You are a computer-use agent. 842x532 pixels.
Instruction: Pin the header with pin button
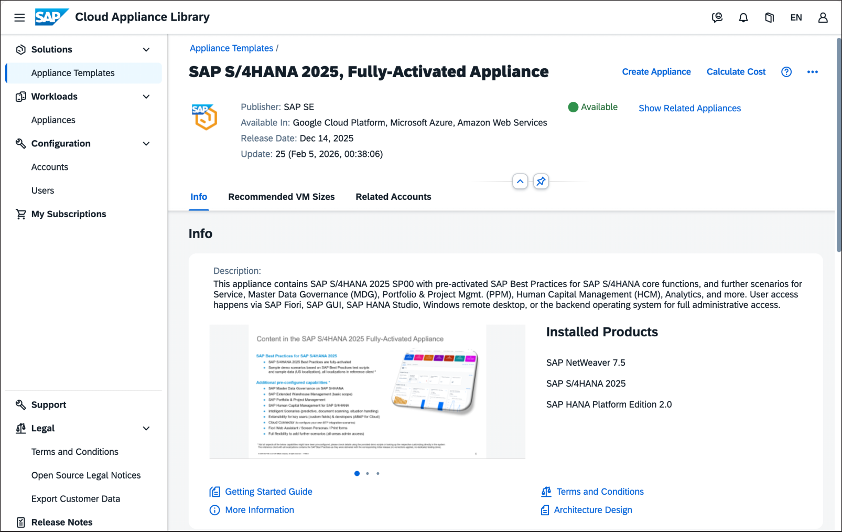click(x=541, y=182)
